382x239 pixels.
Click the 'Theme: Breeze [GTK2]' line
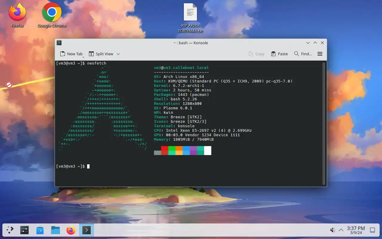[x=178, y=117]
